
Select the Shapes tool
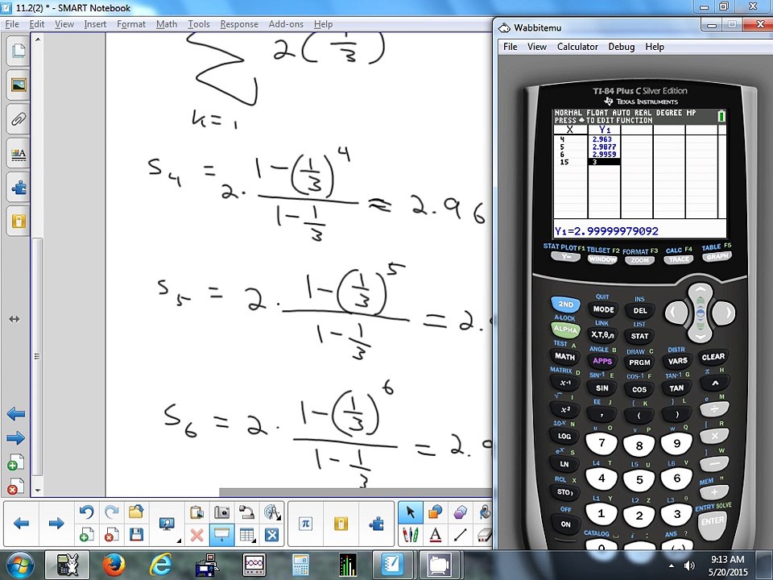coord(436,512)
